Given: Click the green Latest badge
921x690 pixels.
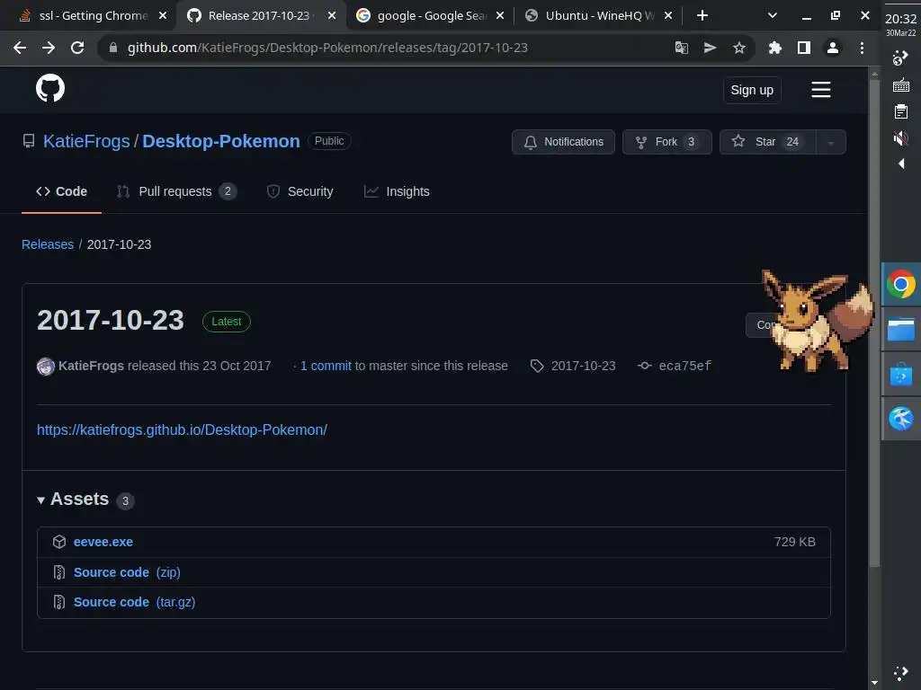Looking at the screenshot, I should coord(226,322).
